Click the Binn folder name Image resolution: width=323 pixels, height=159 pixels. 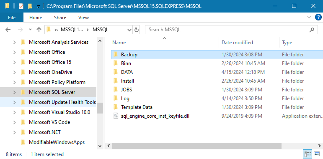point(126,63)
